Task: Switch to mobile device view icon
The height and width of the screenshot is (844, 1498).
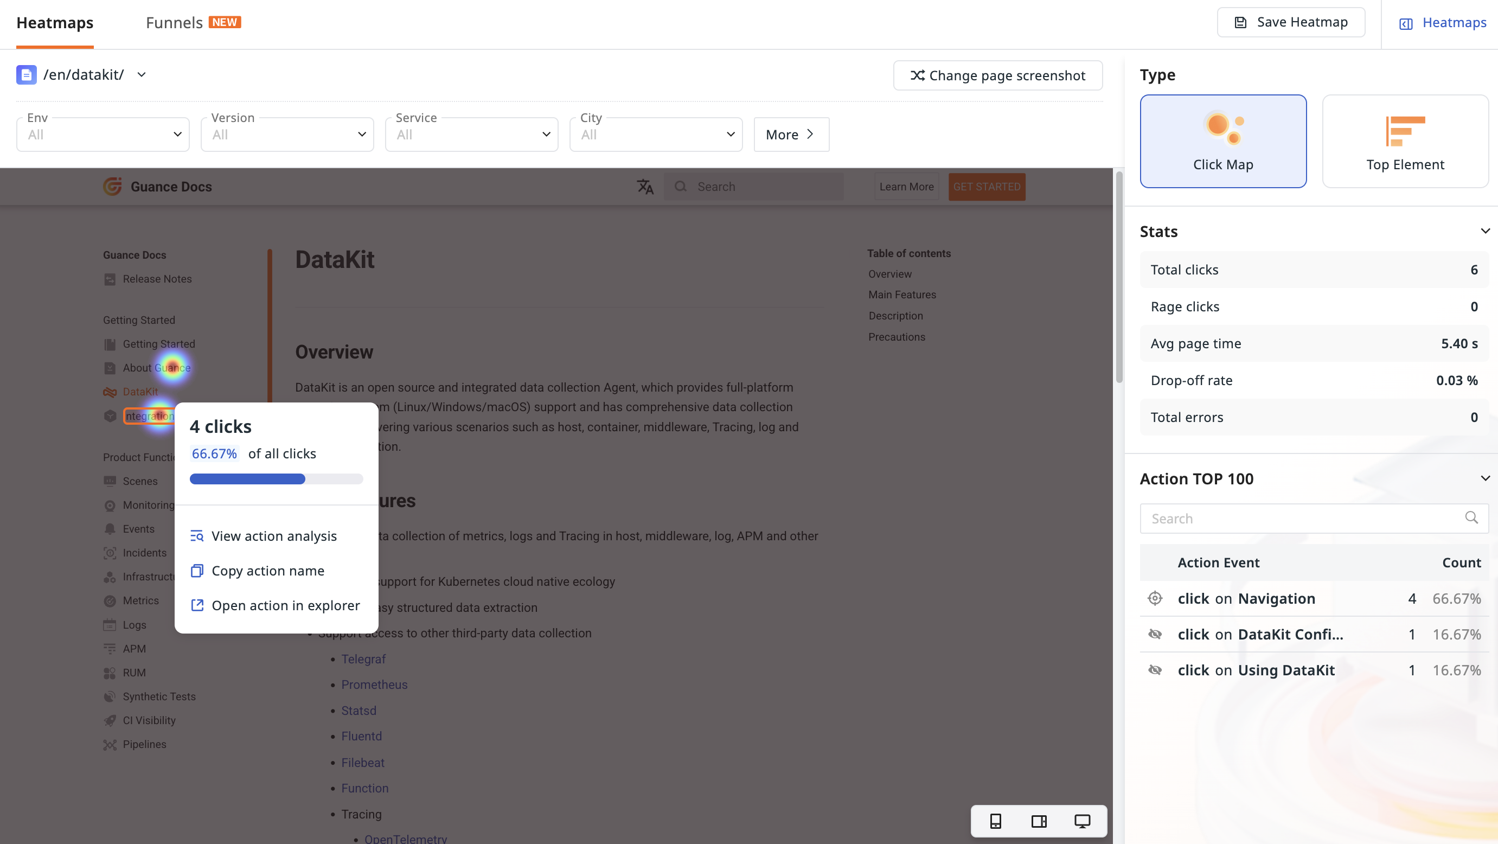Action: 996,821
